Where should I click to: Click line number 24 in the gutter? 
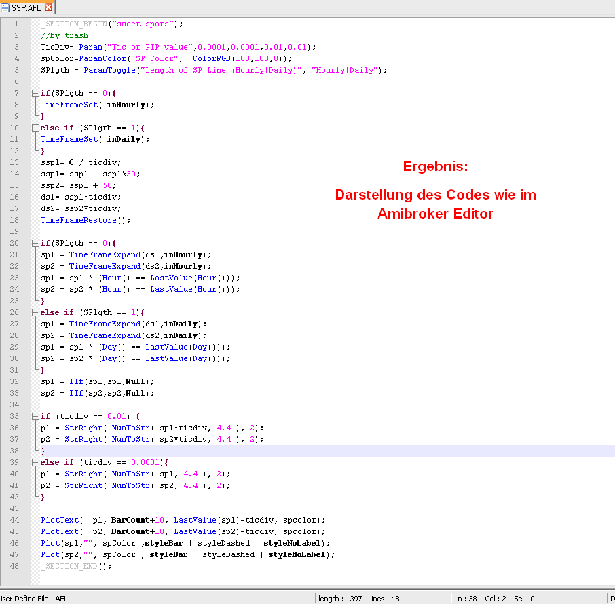tap(15, 289)
